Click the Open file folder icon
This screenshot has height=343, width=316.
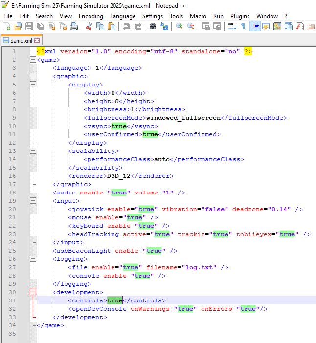click(18, 26)
